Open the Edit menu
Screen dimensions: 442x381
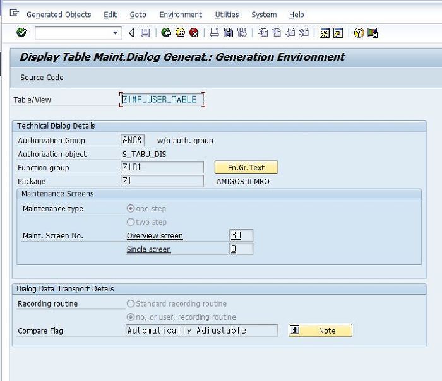(x=110, y=15)
